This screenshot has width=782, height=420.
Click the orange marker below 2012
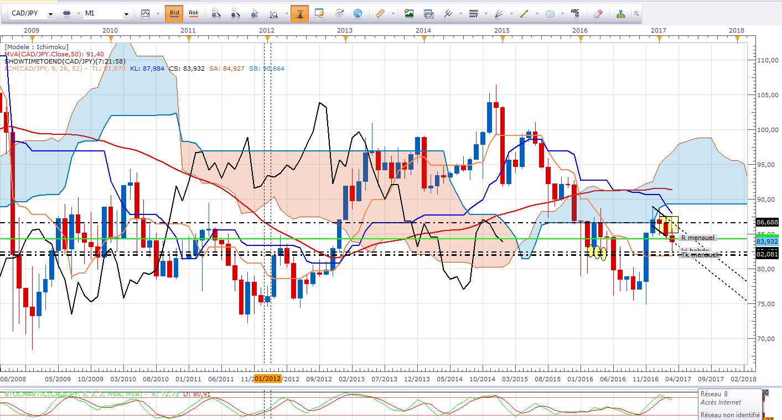pyautogui.click(x=268, y=38)
